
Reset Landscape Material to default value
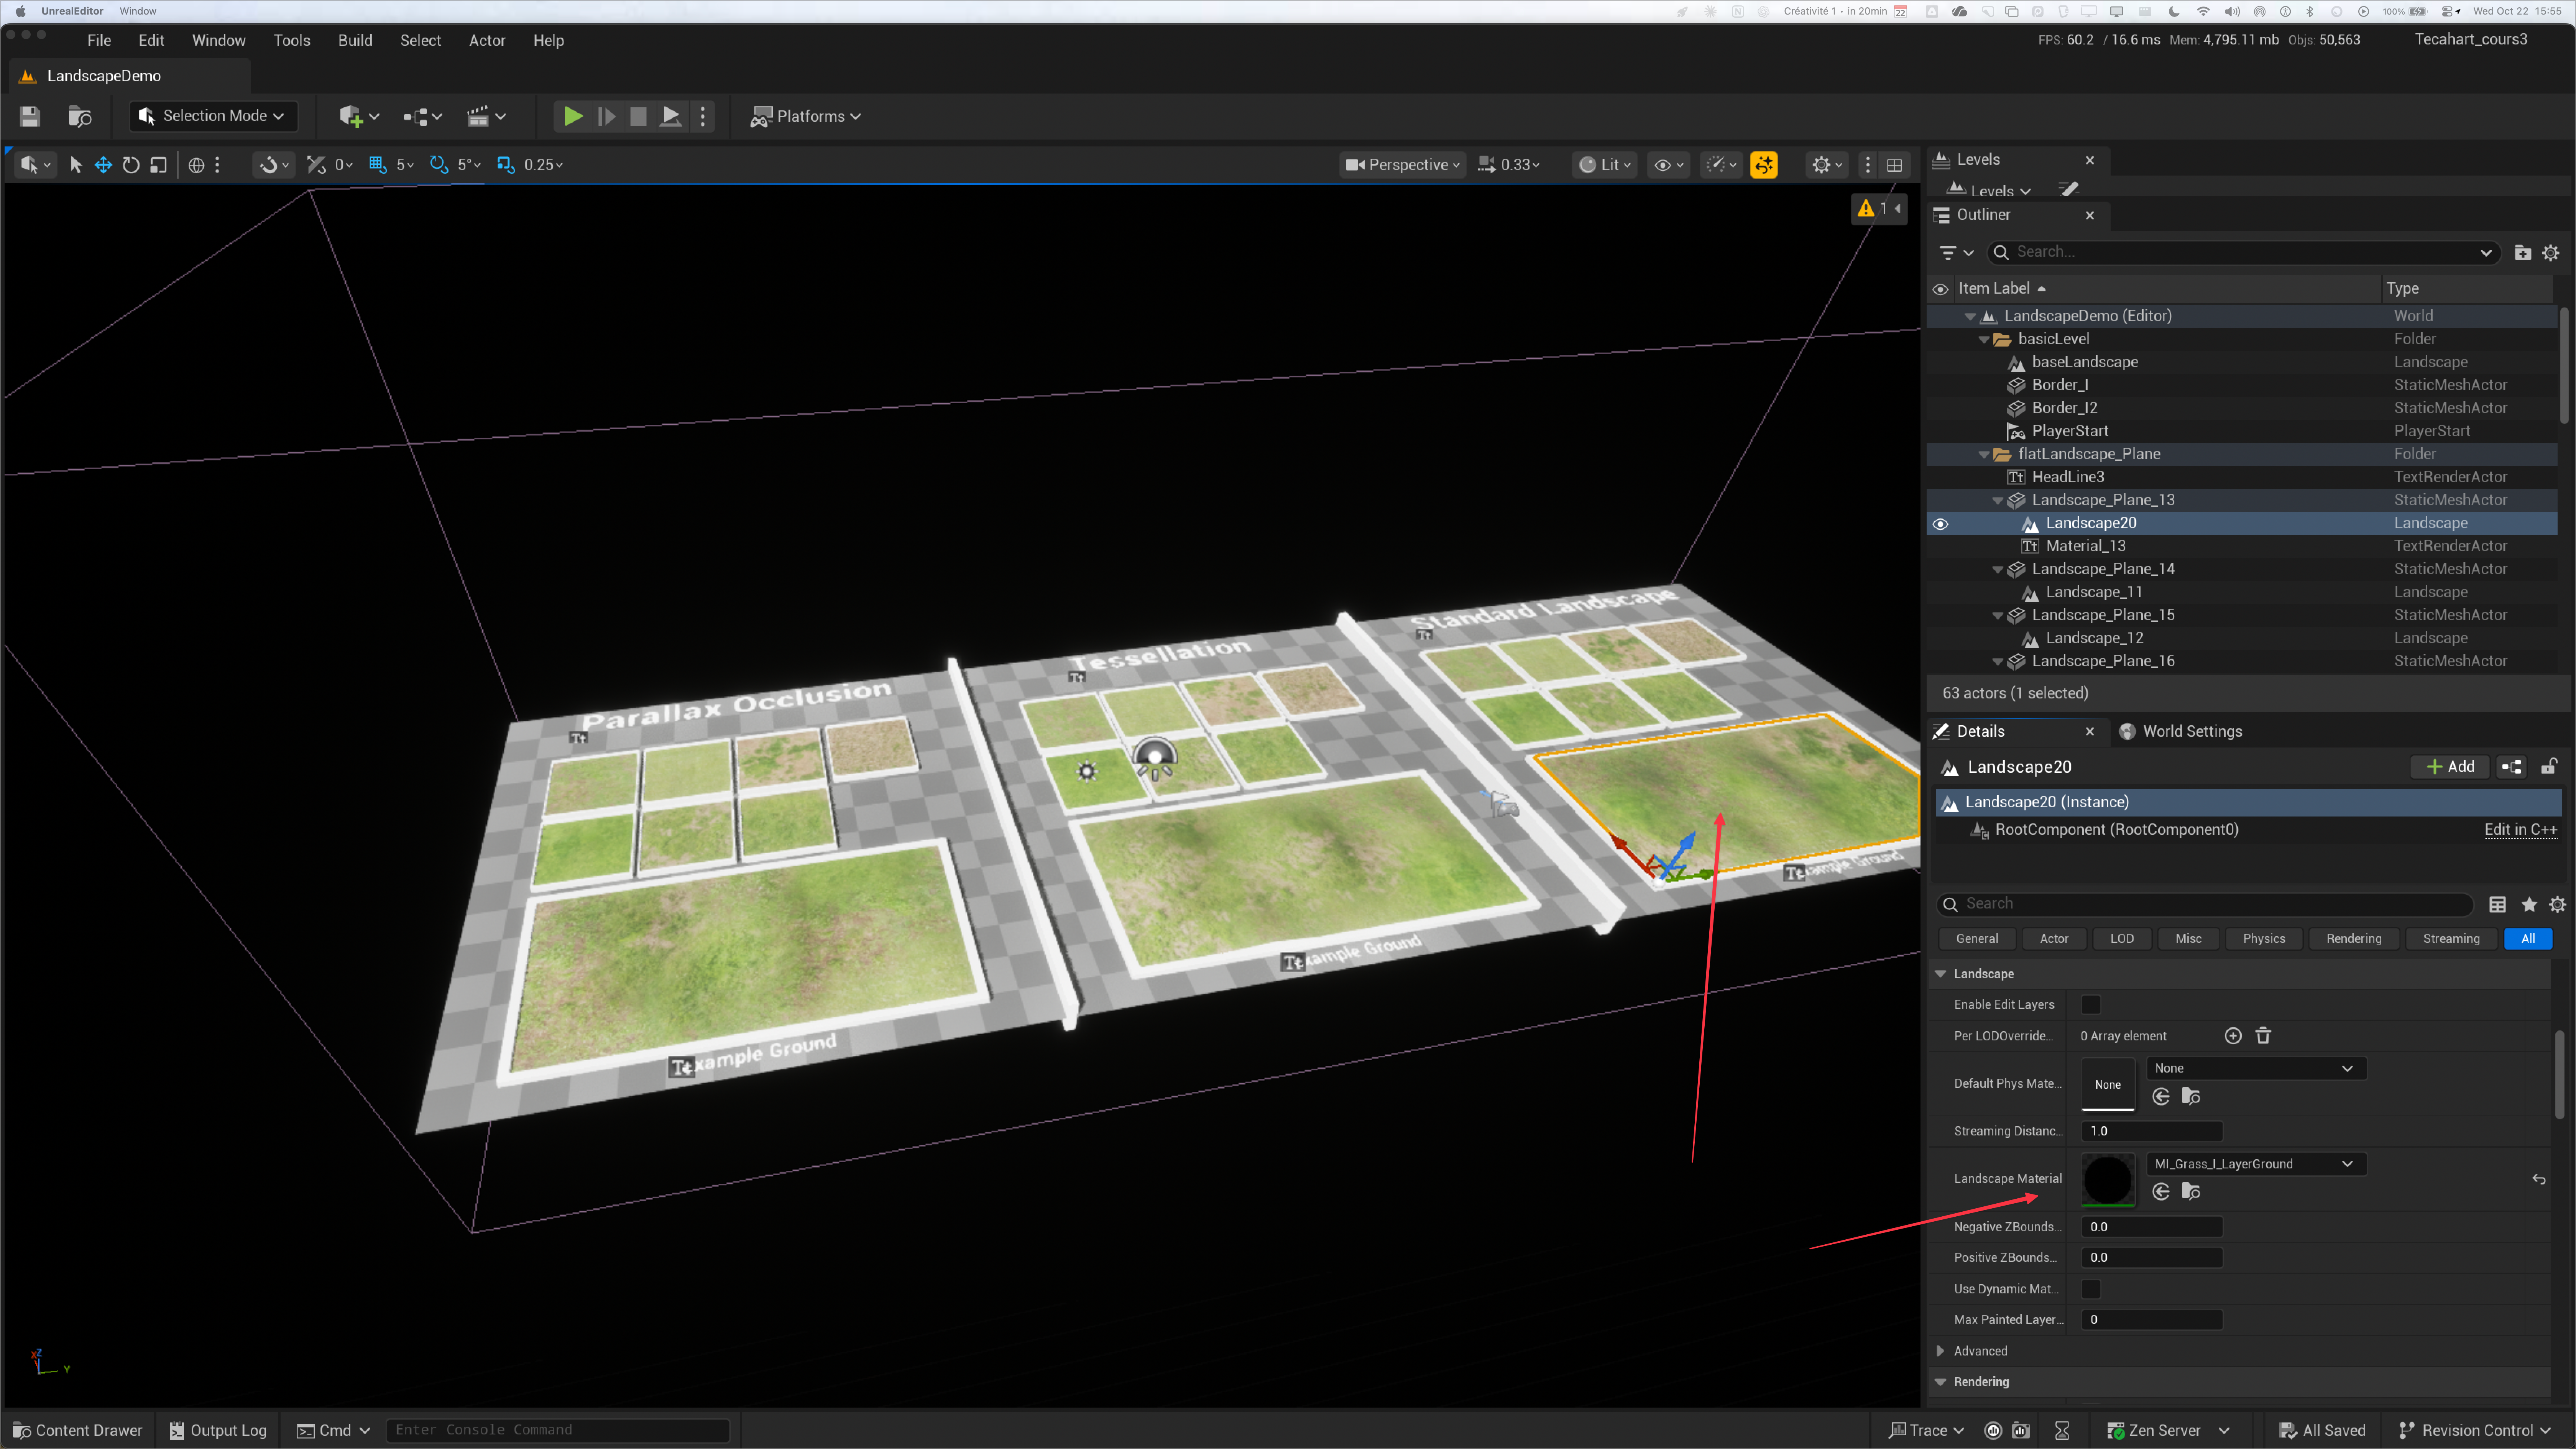(2539, 1179)
